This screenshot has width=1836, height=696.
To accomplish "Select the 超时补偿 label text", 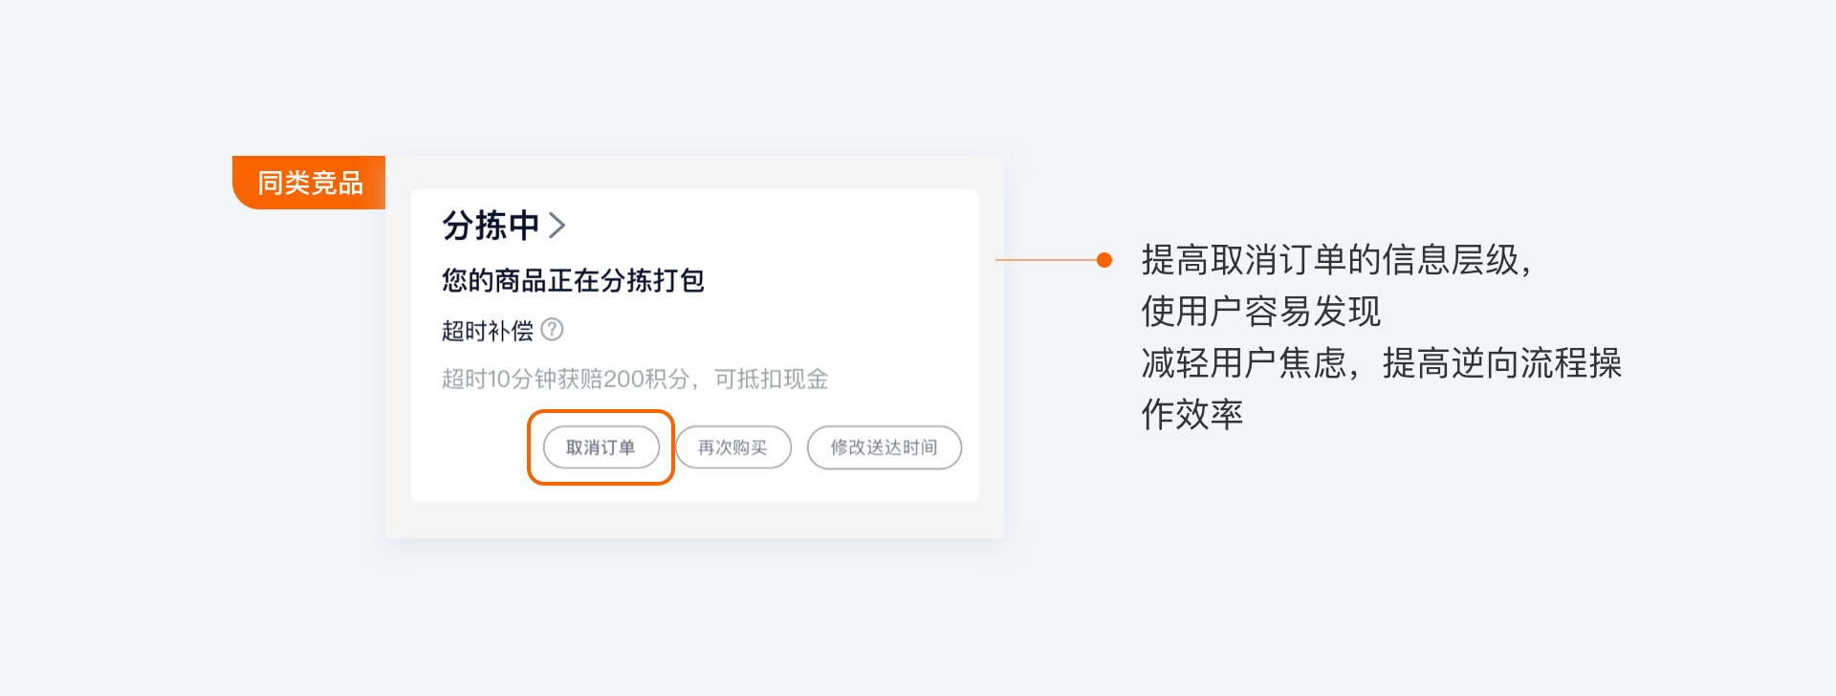I will (x=487, y=331).
